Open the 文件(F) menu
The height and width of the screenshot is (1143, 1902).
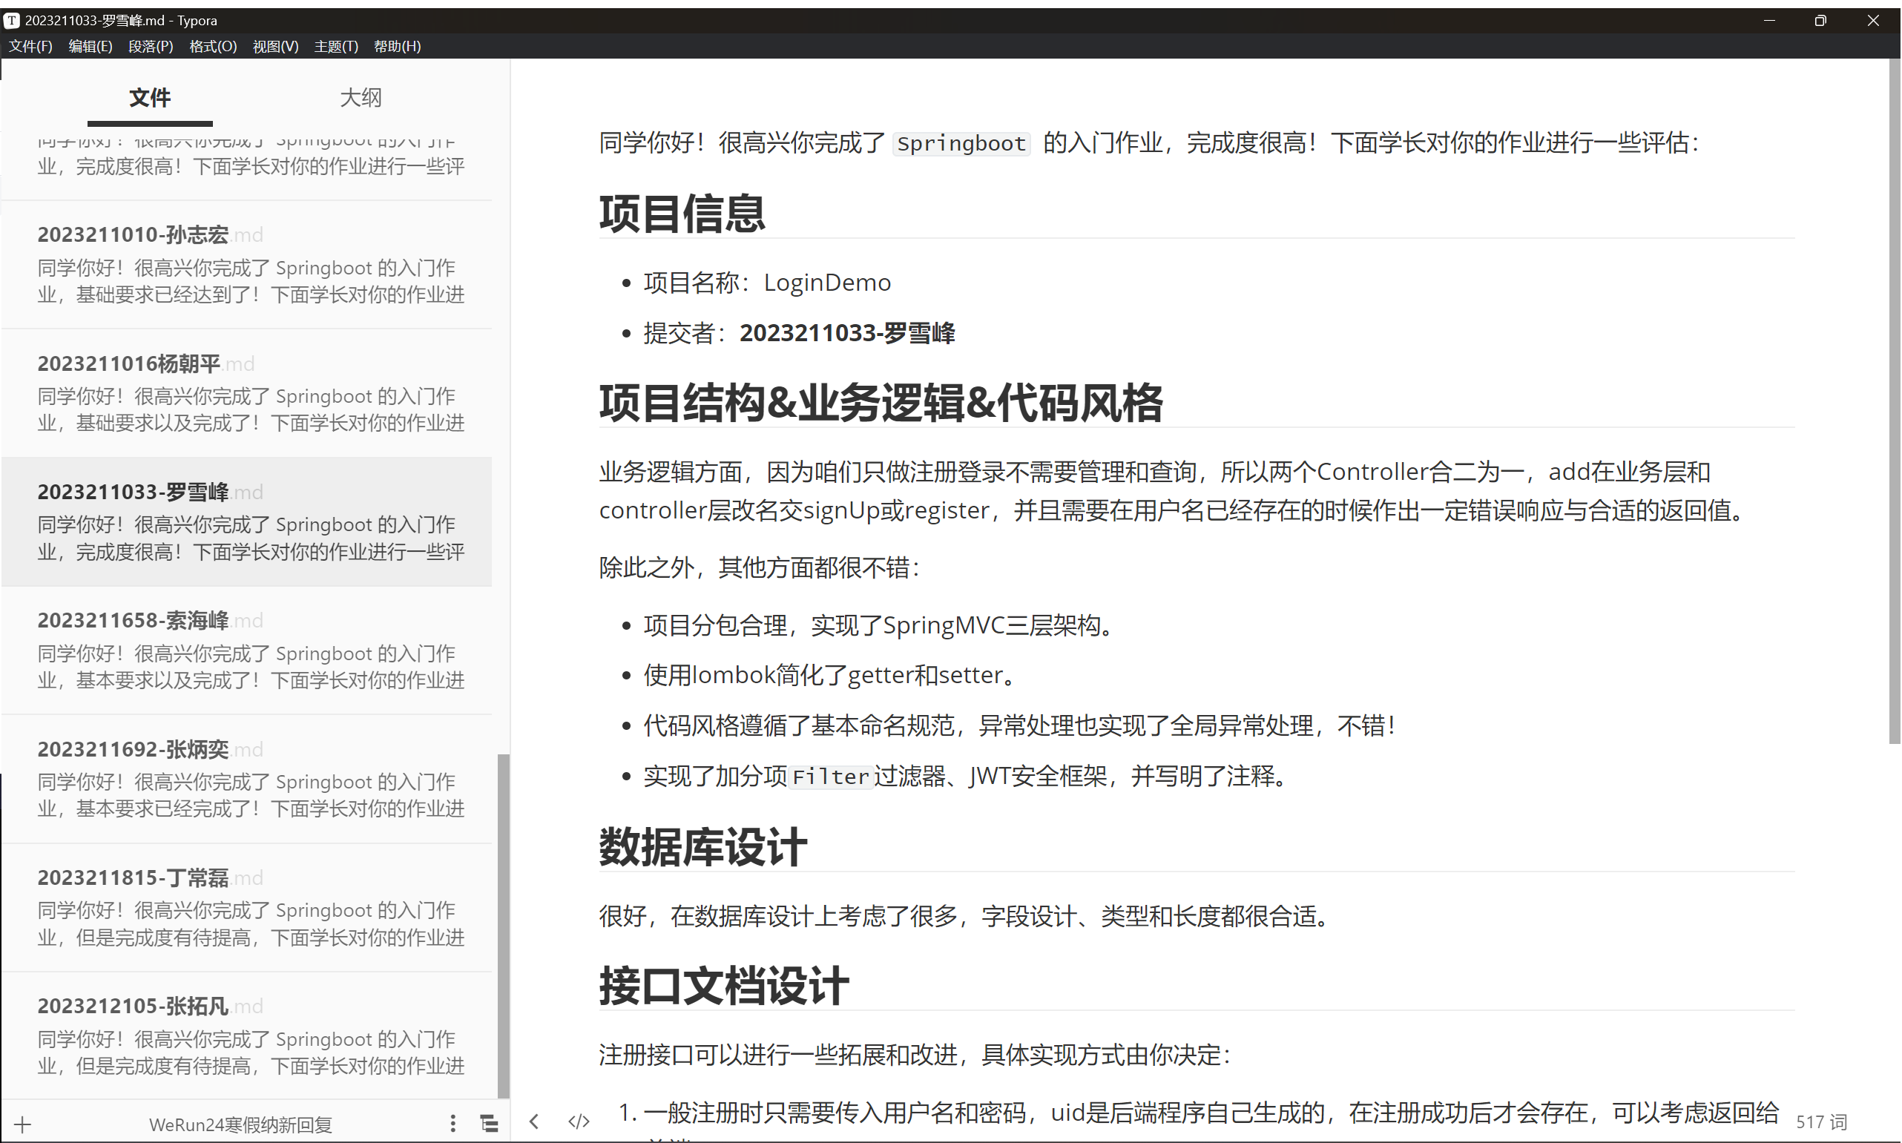click(x=31, y=46)
